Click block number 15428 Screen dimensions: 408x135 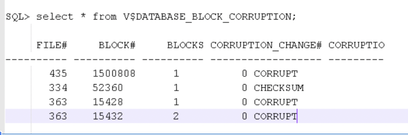pos(108,102)
